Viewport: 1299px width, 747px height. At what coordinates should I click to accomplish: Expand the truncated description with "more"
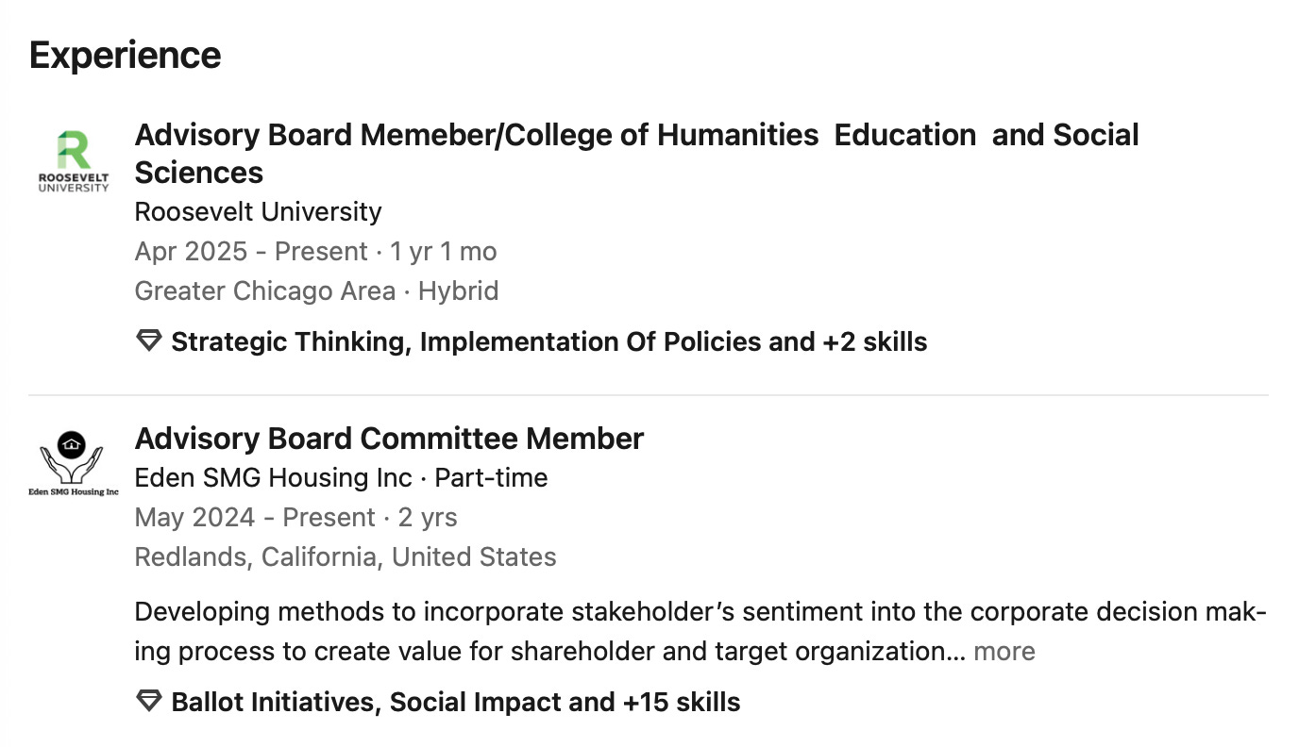[x=1004, y=652]
